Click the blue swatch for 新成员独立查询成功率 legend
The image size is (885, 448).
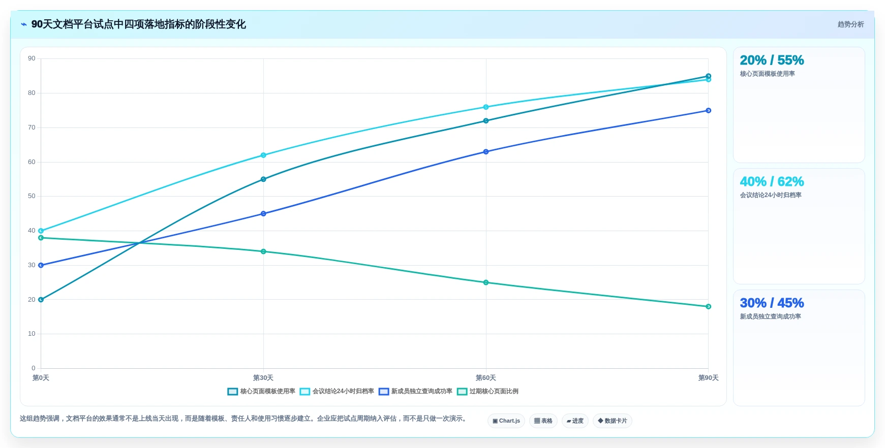tap(384, 392)
